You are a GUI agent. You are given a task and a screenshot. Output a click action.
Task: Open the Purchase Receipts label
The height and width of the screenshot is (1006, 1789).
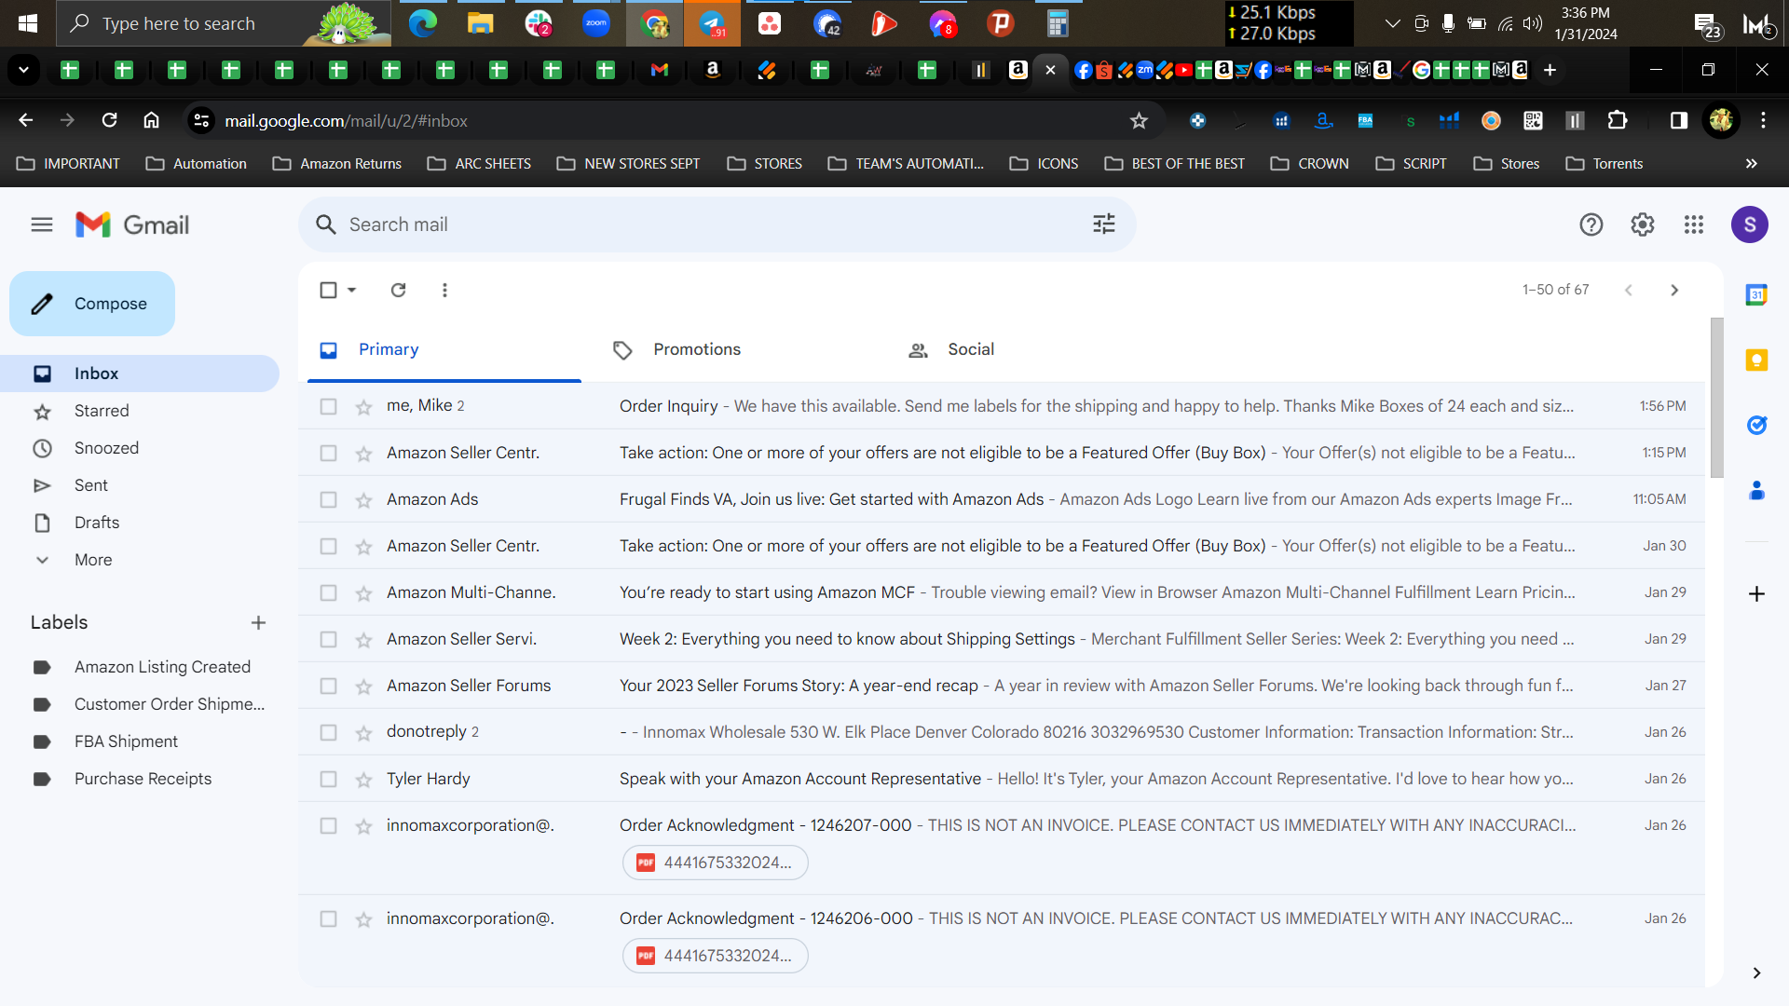click(x=143, y=779)
